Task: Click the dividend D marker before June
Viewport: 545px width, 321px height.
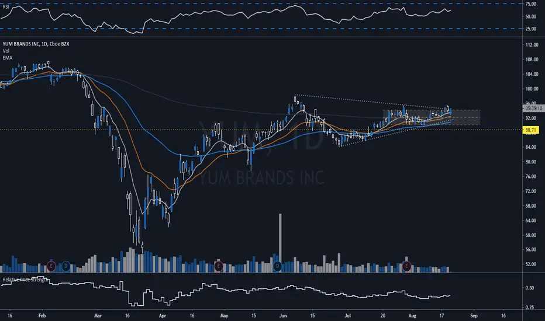Action: pyautogui.click(x=277, y=267)
